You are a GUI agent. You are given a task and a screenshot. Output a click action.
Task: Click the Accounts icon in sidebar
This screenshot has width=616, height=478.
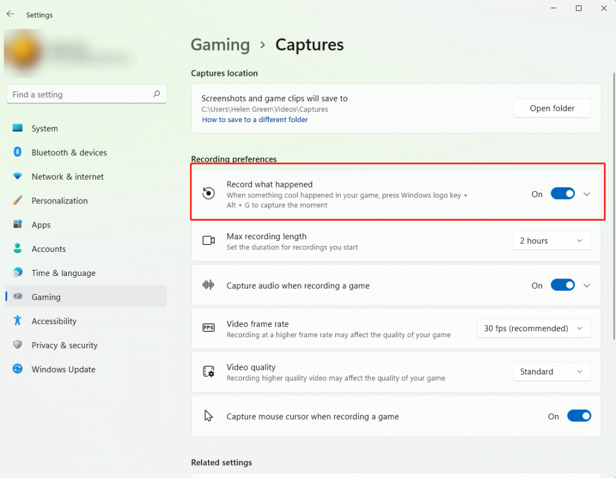tap(18, 248)
